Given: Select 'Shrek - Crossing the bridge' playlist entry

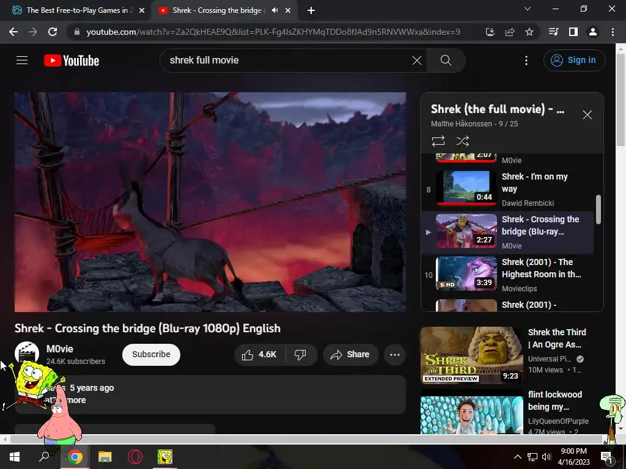Looking at the screenshot, I should click(x=507, y=232).
